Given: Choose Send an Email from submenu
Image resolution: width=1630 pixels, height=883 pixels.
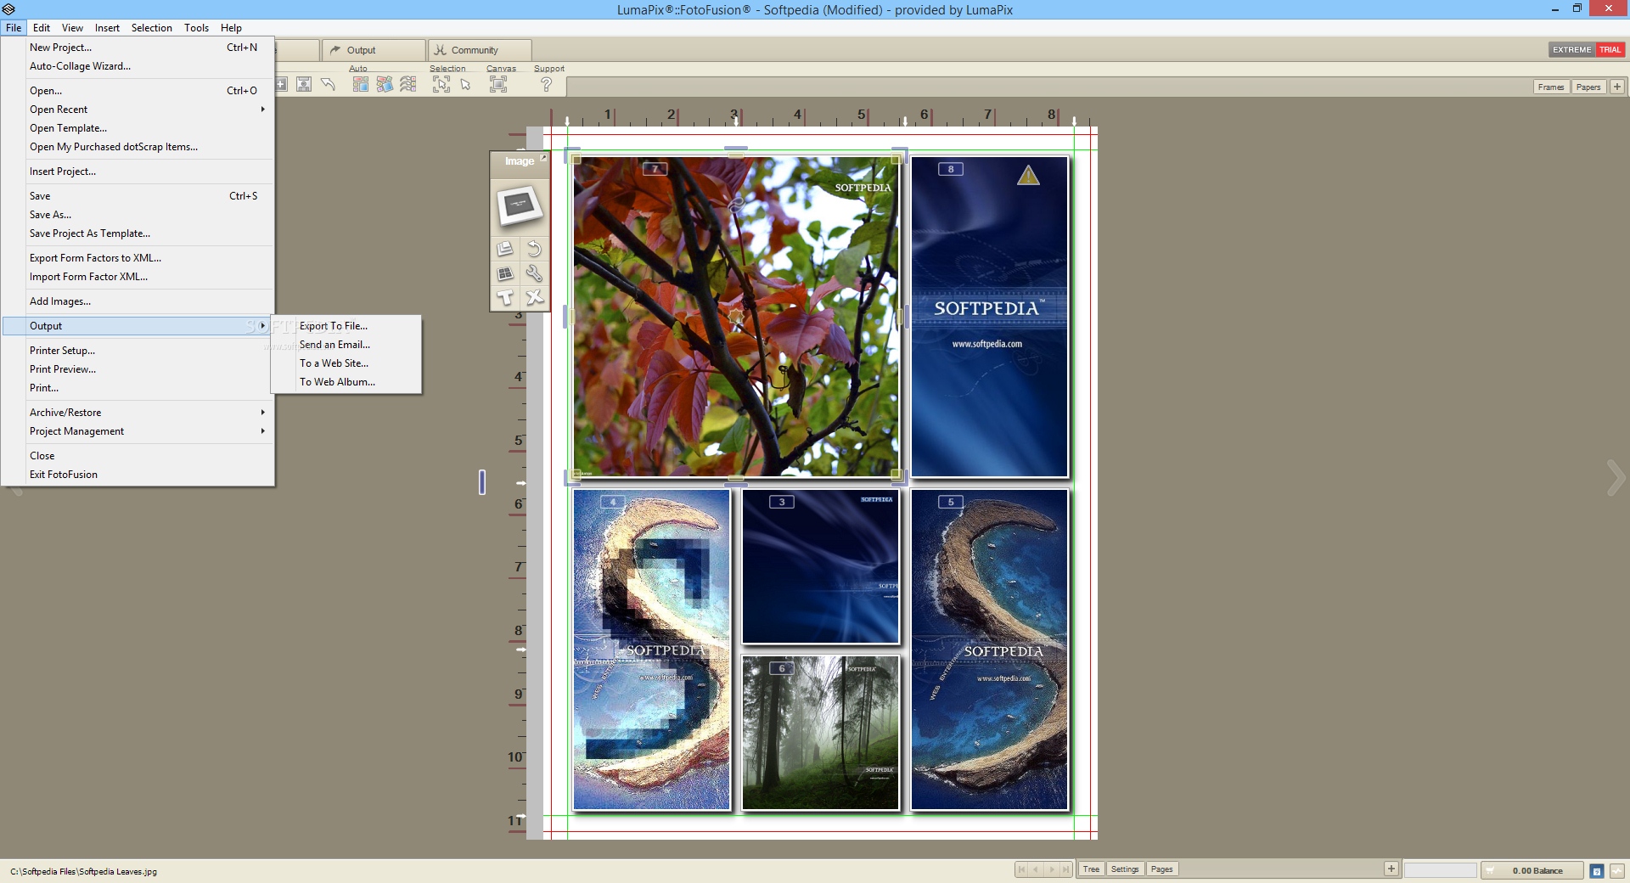Looking at the screenshot, I should 346,344.
